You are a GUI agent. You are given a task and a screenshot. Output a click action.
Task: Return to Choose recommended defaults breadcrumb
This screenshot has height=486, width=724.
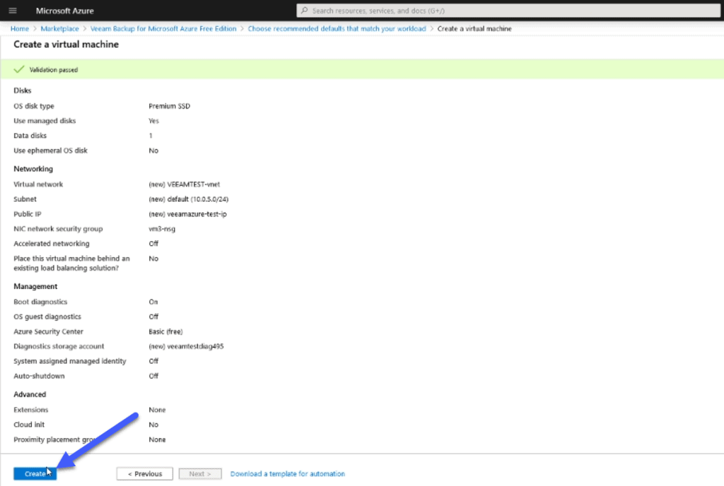click(337, 28)
